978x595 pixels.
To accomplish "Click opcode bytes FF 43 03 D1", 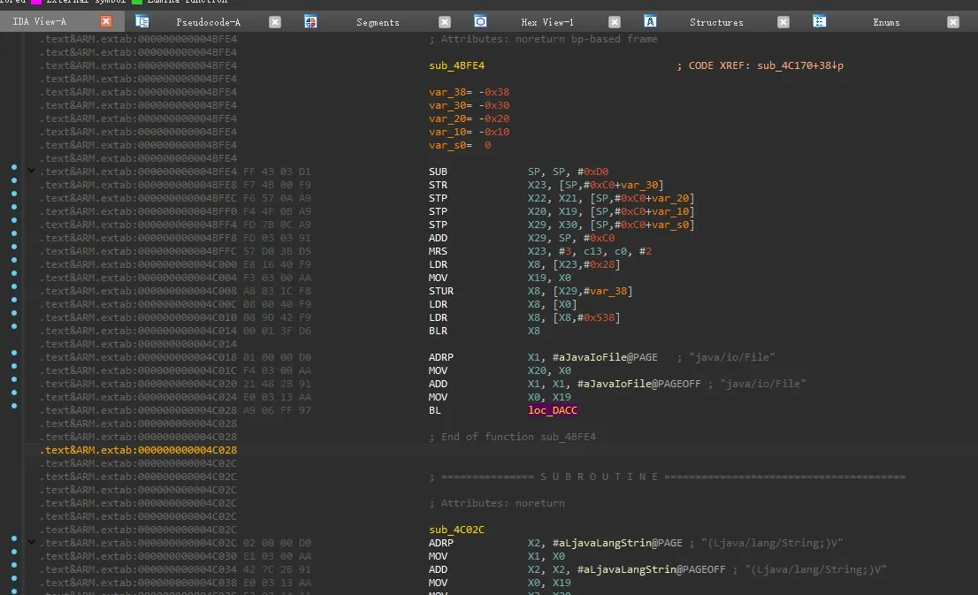I will pos(277,172).
